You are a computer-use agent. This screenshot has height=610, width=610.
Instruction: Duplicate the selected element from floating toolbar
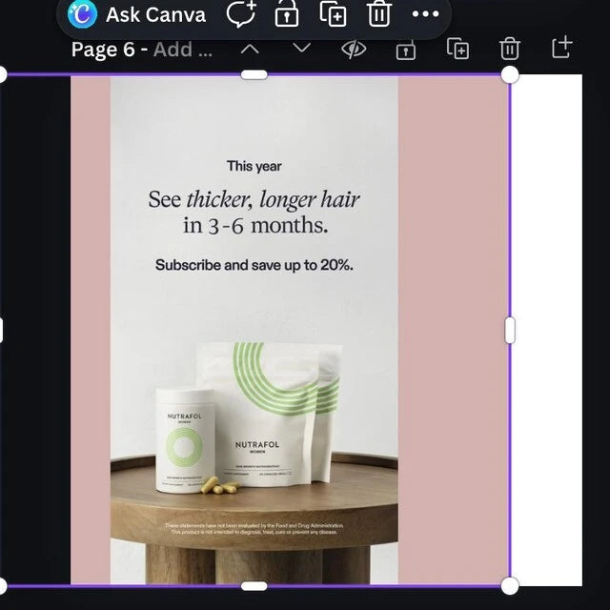tap(333, 14)
